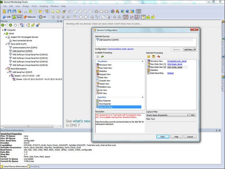Select Communications Port (COM1) in Devices tree
The width and height of the screenshot is (225, 169).
[x=23, y=48]
